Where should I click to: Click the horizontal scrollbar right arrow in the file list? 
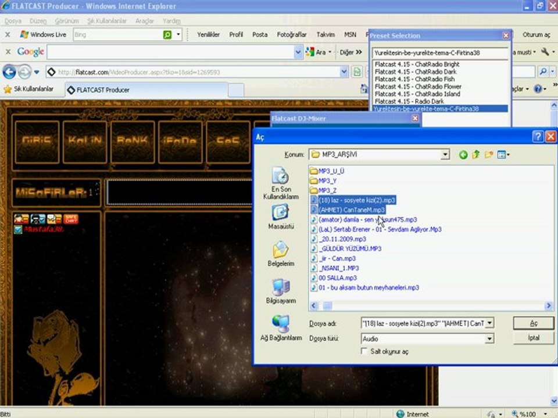click(x=548, y=305)
